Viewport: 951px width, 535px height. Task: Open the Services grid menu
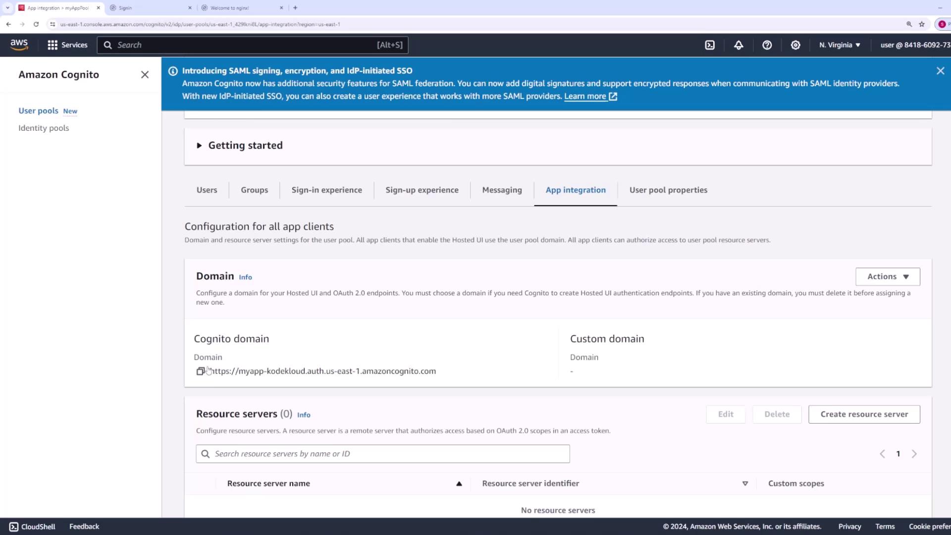(x=67, y=45)
